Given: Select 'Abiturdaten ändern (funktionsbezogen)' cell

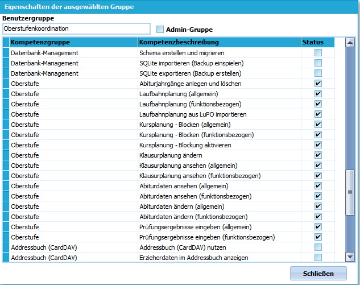Looking at the screenshot, I should 220,217.
